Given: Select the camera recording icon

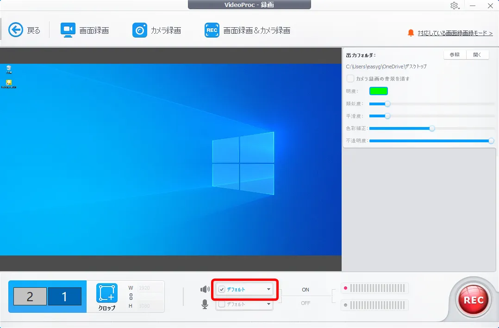Looking at the screenshot, I should [x=140, y=30].
